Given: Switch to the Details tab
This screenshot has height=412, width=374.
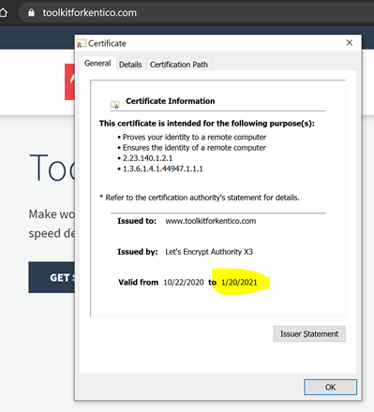Looking at the screenshot, I should [130, 65].
